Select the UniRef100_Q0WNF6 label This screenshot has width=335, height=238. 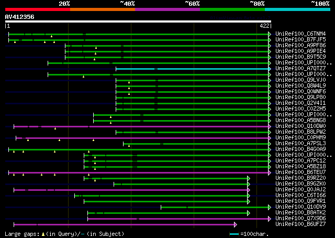click(x=300, y=92)
